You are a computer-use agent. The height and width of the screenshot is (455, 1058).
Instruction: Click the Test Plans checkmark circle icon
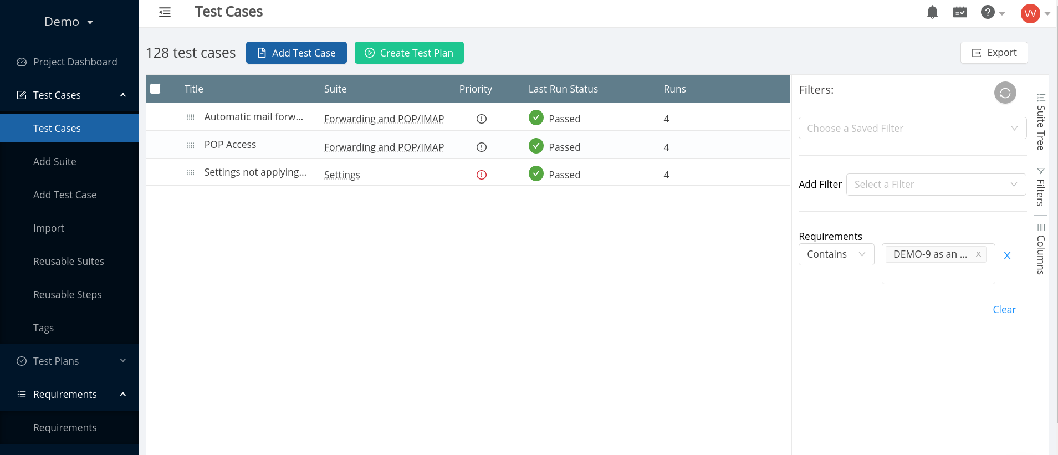point(22,361)
